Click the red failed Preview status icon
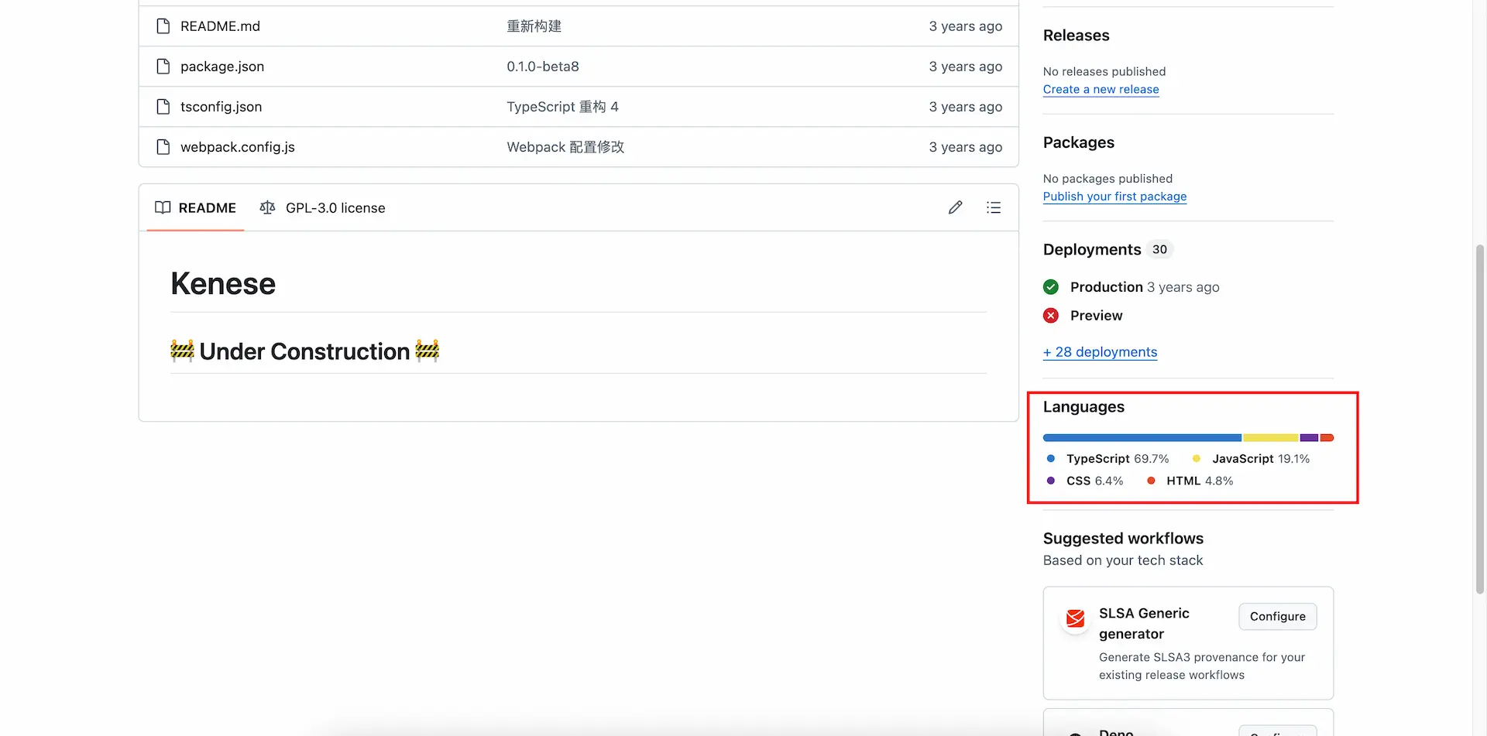This screenshot has height=736, width=1487. 1051,316
